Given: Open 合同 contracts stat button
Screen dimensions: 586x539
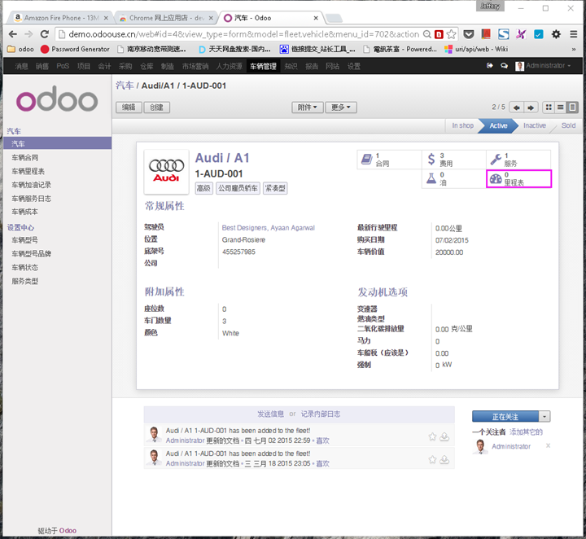Looking at the screenshot, I should (389, 160).
